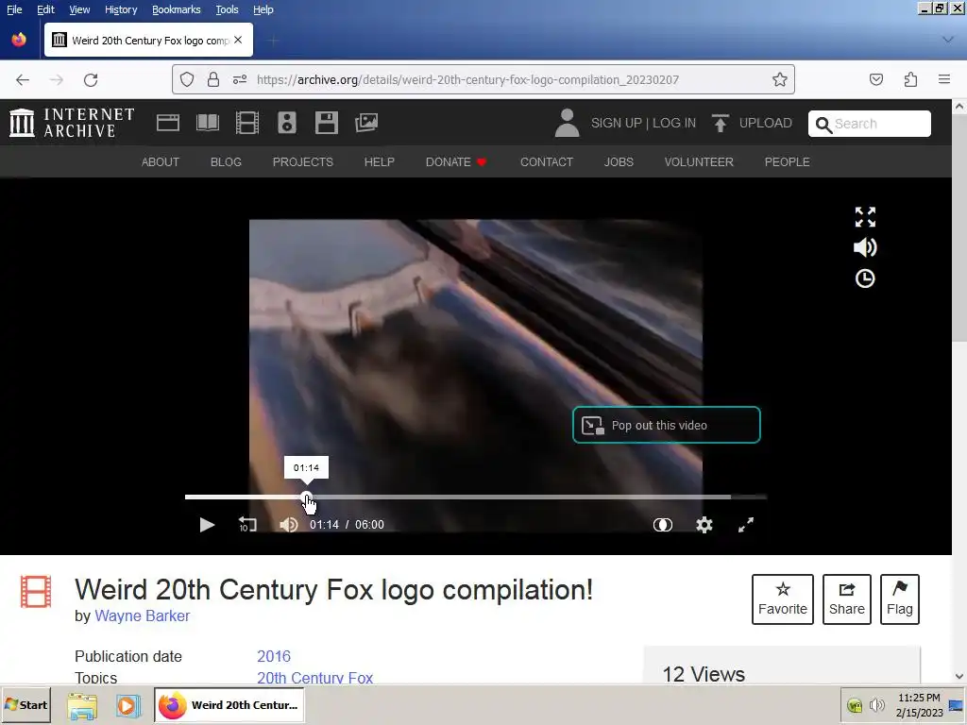Open 20th Century Fox topic link

[315, 678]
